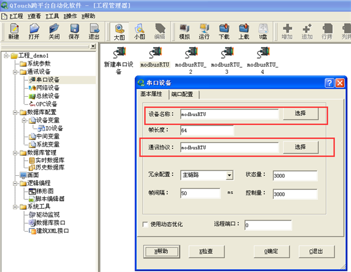Viewport: 351px width, 272px height.
Task: Click the 上载 upload icon
Action: (x=244, y=32)
